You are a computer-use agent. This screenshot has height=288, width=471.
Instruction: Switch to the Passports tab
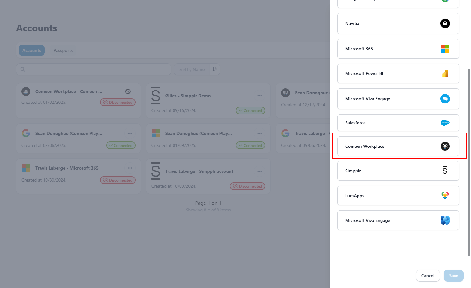[x=63, y=50]
